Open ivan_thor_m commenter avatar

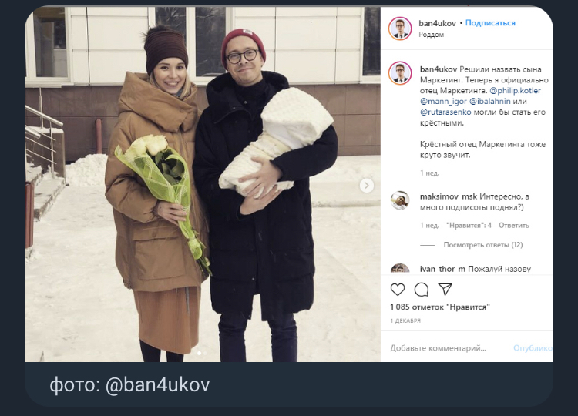[x=400, y=269]
